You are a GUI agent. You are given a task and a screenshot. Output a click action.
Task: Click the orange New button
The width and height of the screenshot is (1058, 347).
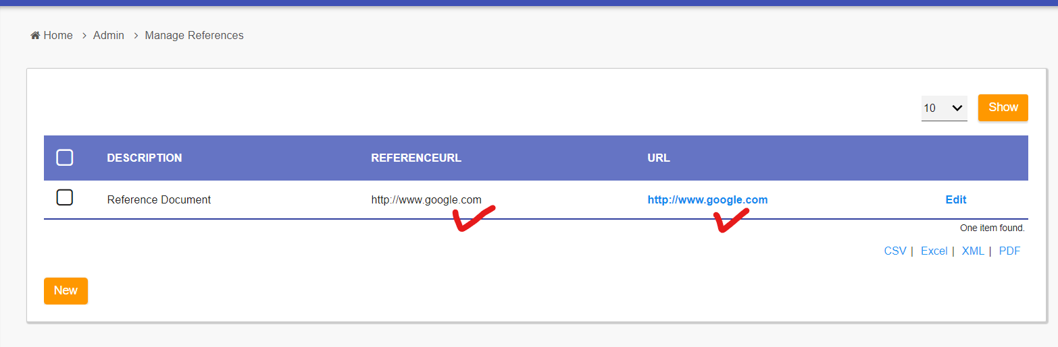tap(66, 290)
